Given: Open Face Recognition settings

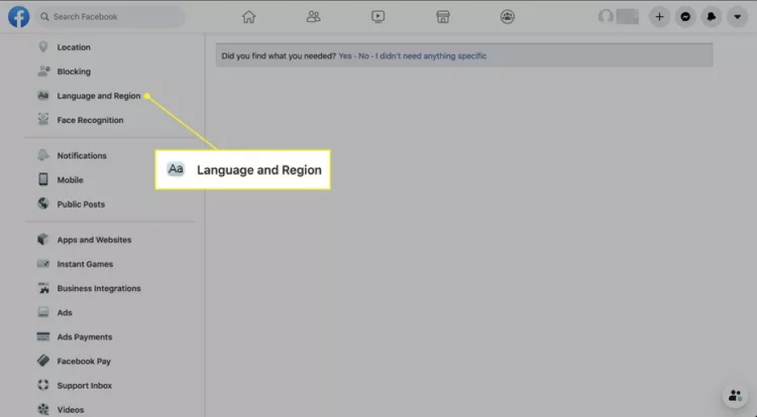Looking at the screenshot, I should pos(90,120).
